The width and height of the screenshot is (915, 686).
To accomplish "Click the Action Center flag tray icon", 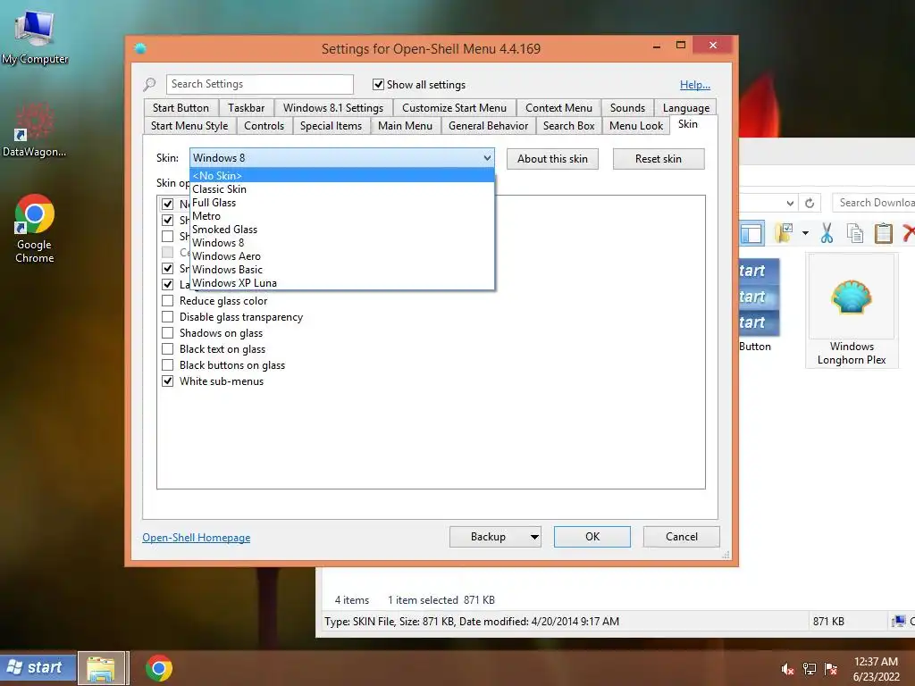I will [831, 669].
